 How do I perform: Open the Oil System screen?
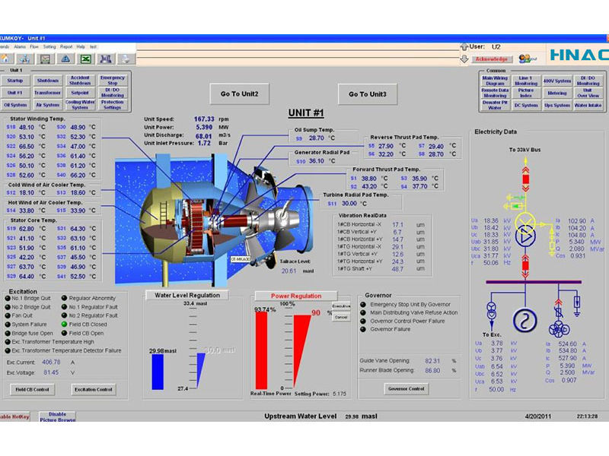pos(14,105)
